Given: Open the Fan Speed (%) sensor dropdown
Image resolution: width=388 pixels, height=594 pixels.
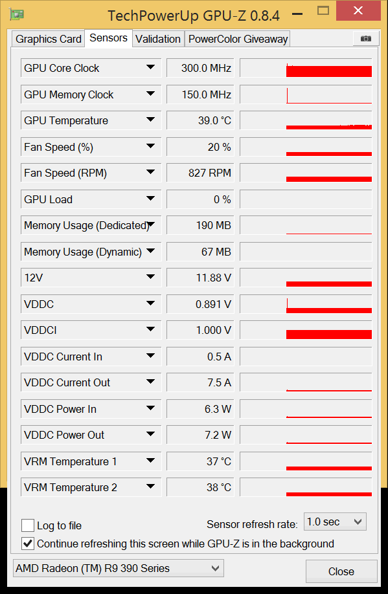Looking at the screenshot, I should (x=152, y=147).
